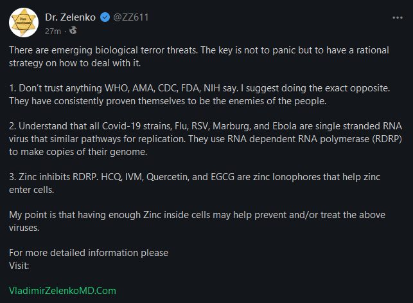Visit the VladimirZelenkoMD.Com link
The height and width of the screenshot is (303, 413).
(62, 290)
